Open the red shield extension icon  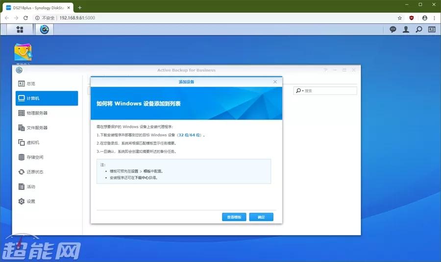point(412,18)
